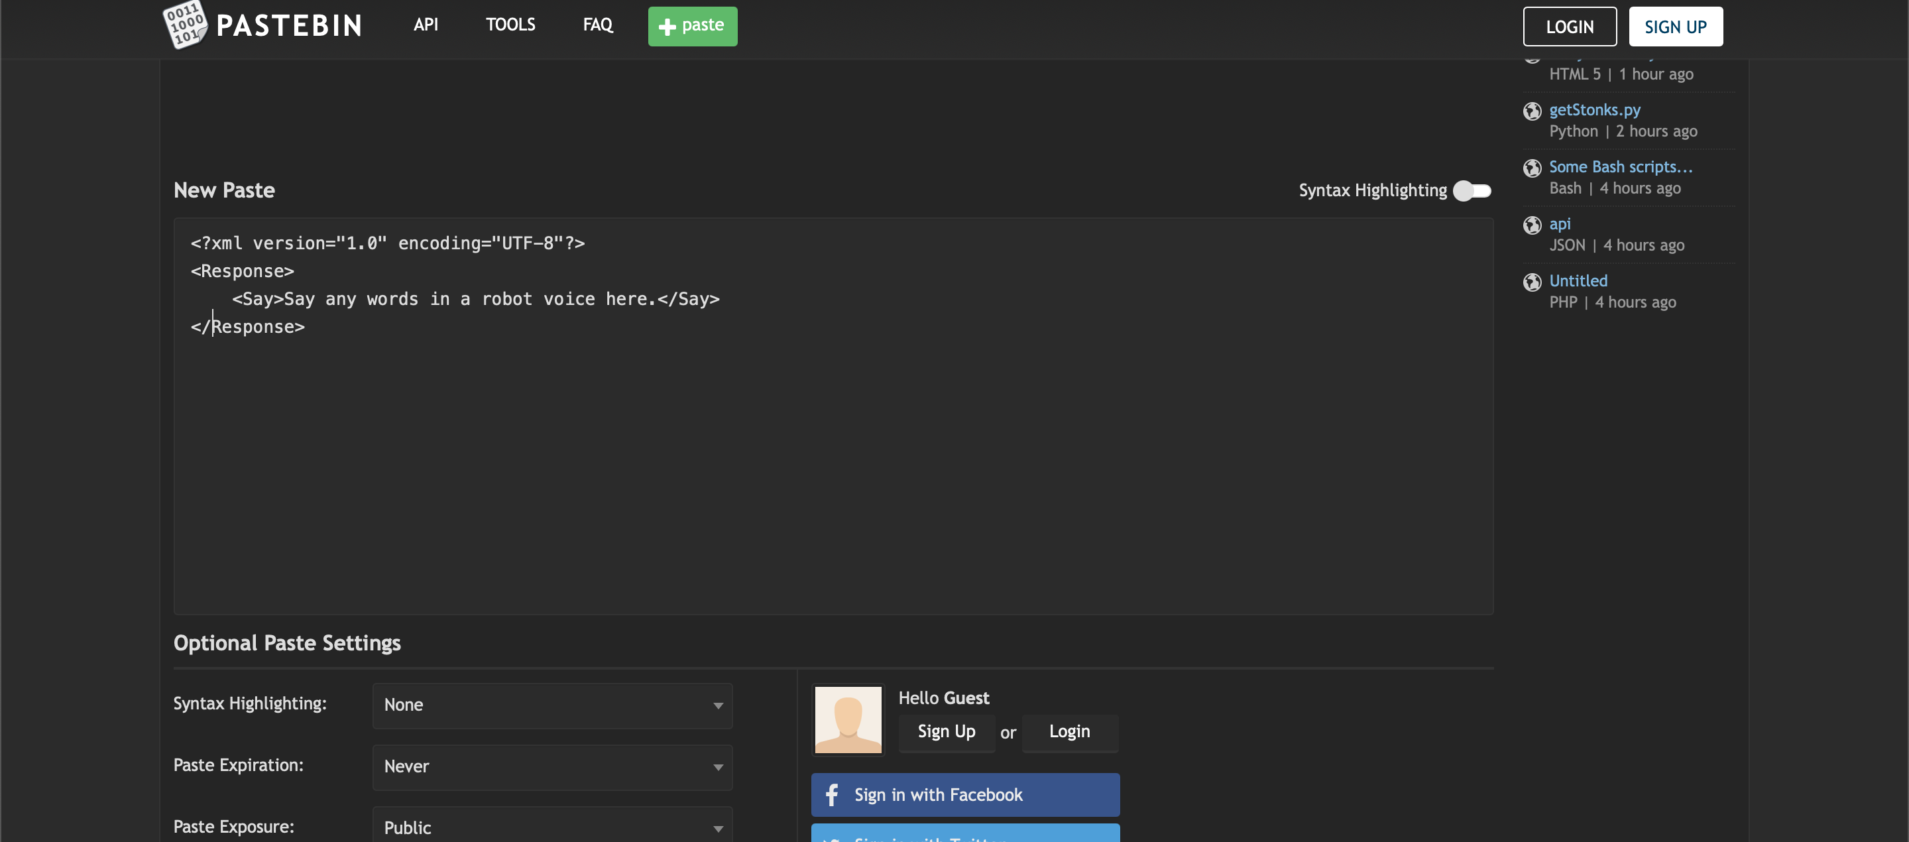Click the Pastebin logo icon
The image size is (1909, 842).
(x=184, y=25)
